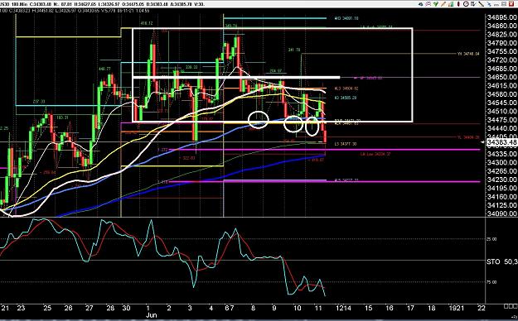The image size is (518, 321).
Task: Toggle the checkmark box toolbar icon
Action: 473,4
